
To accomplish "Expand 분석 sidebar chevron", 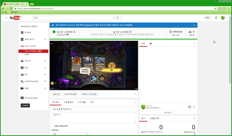I will (x=45, y=75).
